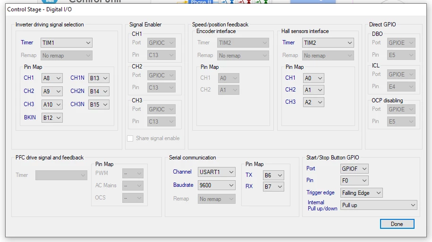Expand the CH2 A9 pin dropdown
The image size is (432, 242).
click(52, 92)
